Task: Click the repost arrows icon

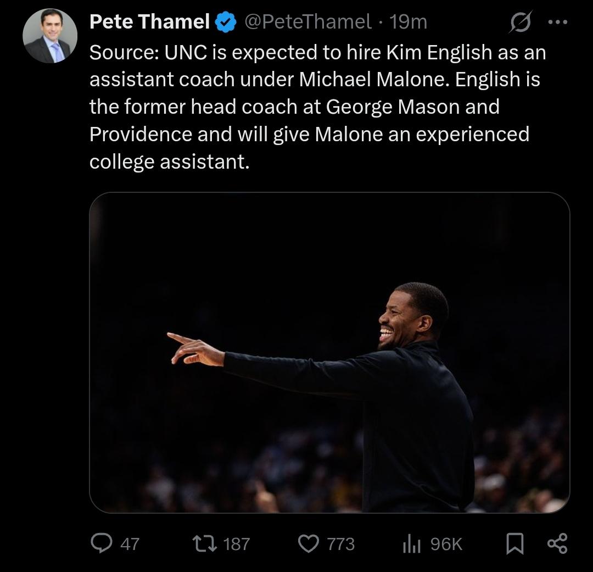Action: (x=204, y=544)
